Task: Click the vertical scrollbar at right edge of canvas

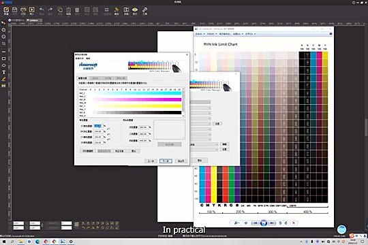Action: click(366, 128)
